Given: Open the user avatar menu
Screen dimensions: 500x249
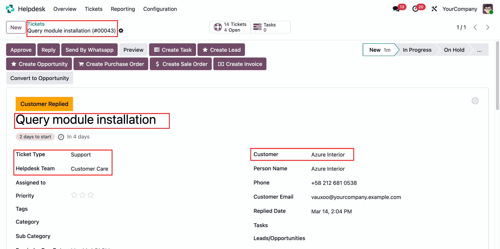Looking at the screenshot, I should click(x=488, y=9).
